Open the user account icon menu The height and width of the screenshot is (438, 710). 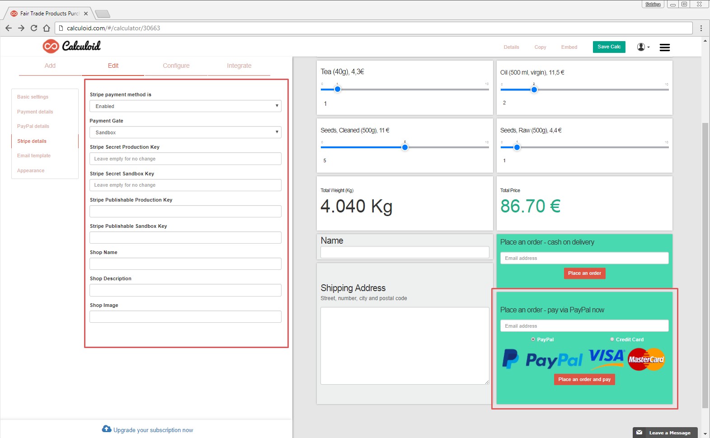643,47
